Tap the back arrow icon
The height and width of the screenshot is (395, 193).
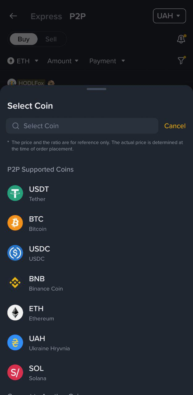[13, 16]
